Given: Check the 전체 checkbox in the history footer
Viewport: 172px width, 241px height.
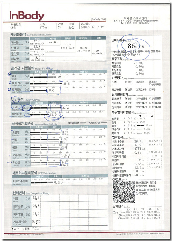Looking at the screenshot, I should 23,229.
